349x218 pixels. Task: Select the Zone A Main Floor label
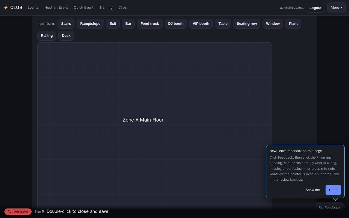pos(143,120)
